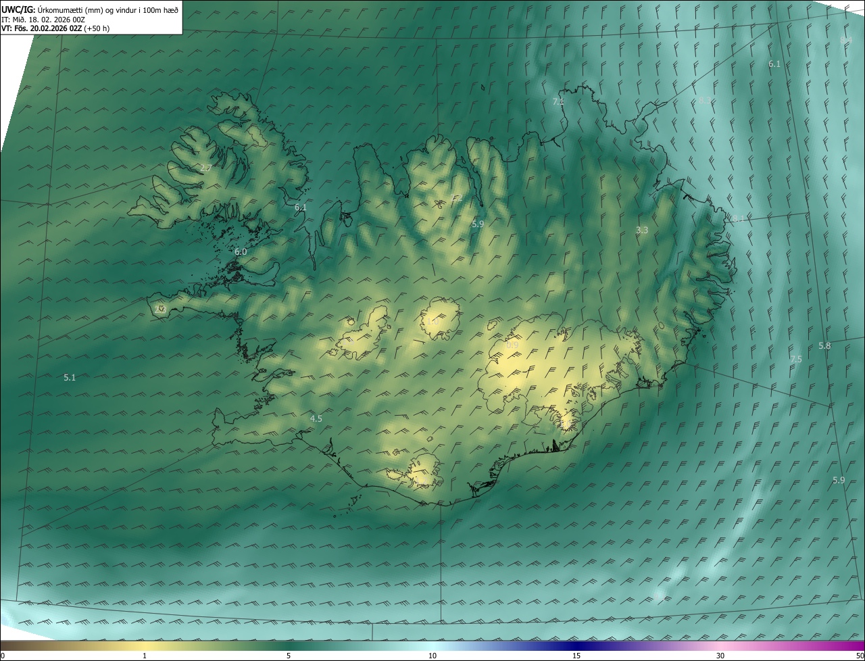Viewport: 865px width, 661px height.
Task: Click the colour scale tick labelled 5
Action: 289,656
